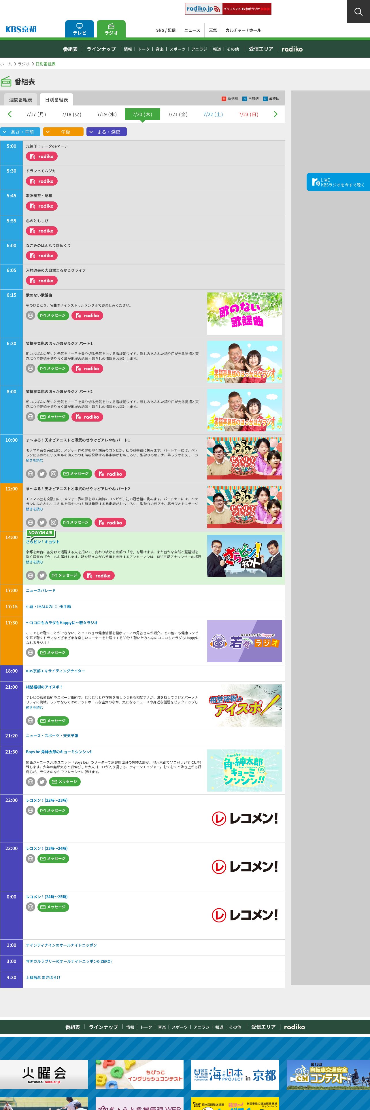Screen dimensions: 370x1110
Task: Go to previous week with left arrow
Action: [10, 114]
